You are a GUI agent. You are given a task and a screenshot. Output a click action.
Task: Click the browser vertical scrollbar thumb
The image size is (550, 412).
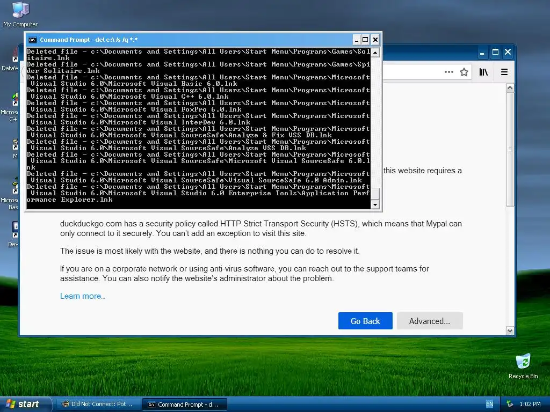pos(510,149)
